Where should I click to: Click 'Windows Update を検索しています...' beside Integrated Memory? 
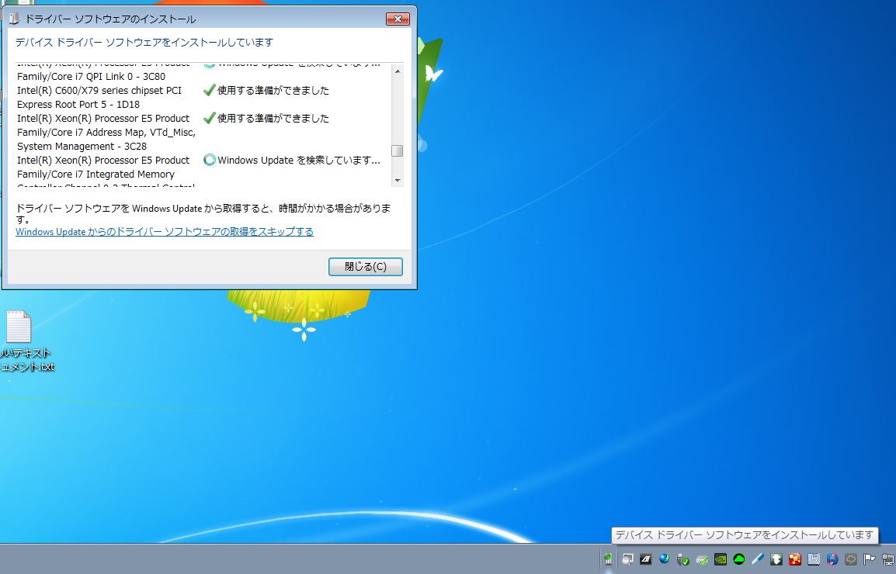pos(299,161)
